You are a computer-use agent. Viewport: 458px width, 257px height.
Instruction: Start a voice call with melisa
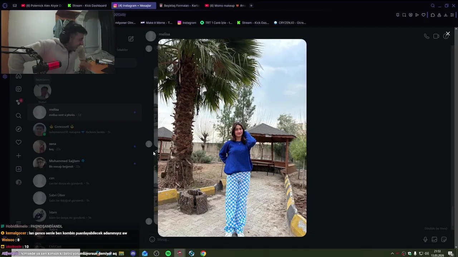tap(427, 36)
